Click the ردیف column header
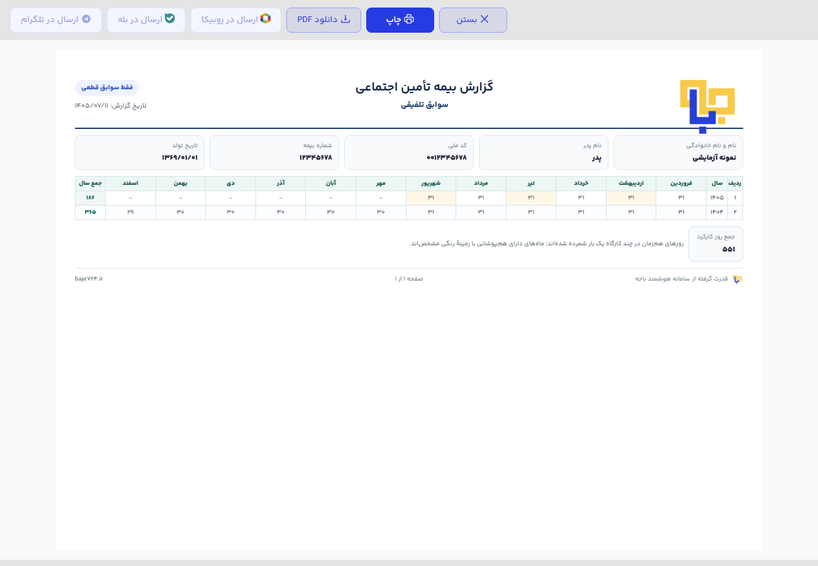Screen dimensions: 818x566 tap(735, 184)
